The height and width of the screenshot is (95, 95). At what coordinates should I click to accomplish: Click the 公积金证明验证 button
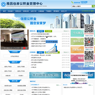click(x=15, y=56)
